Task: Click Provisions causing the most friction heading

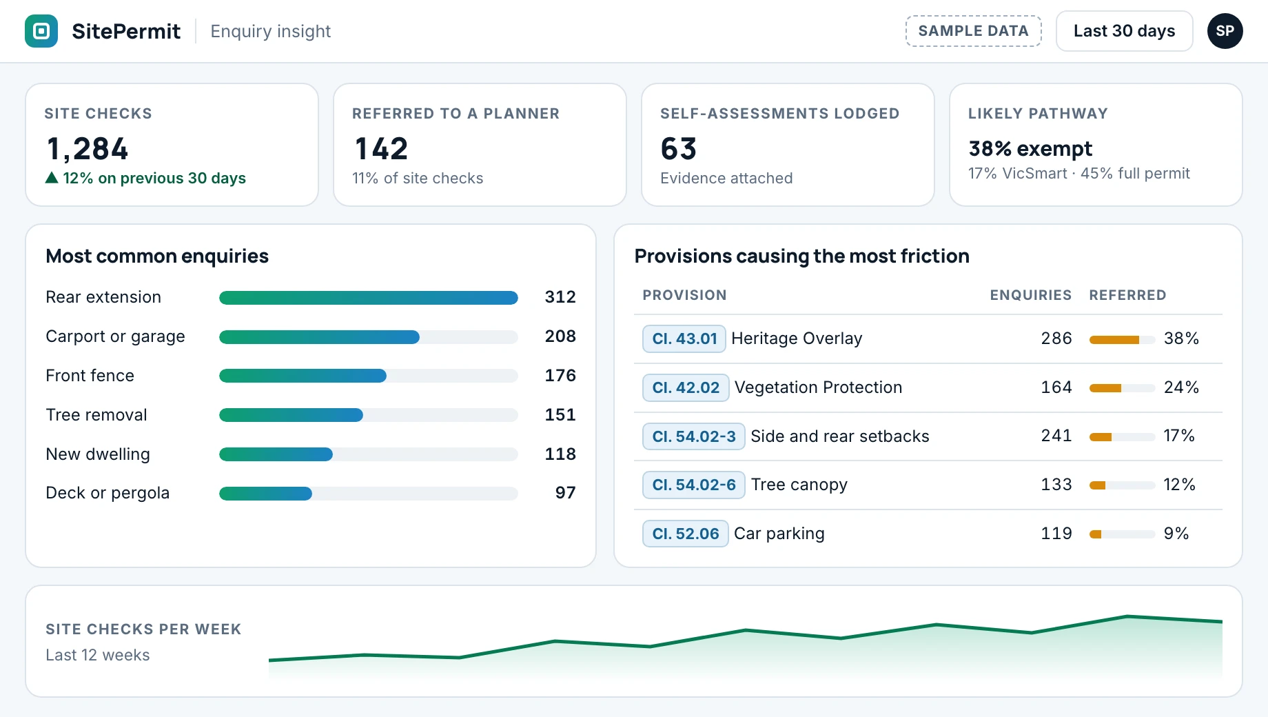Action: (x=801, y=256)
